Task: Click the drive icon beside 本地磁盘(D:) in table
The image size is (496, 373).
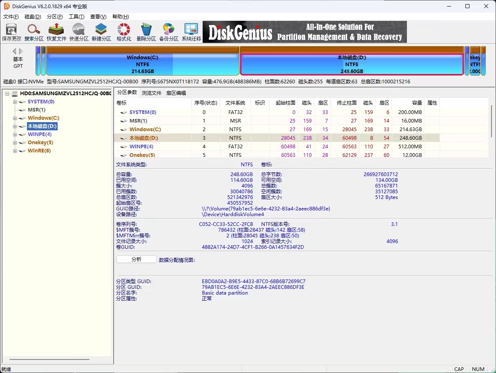Action: click(124, 138)
